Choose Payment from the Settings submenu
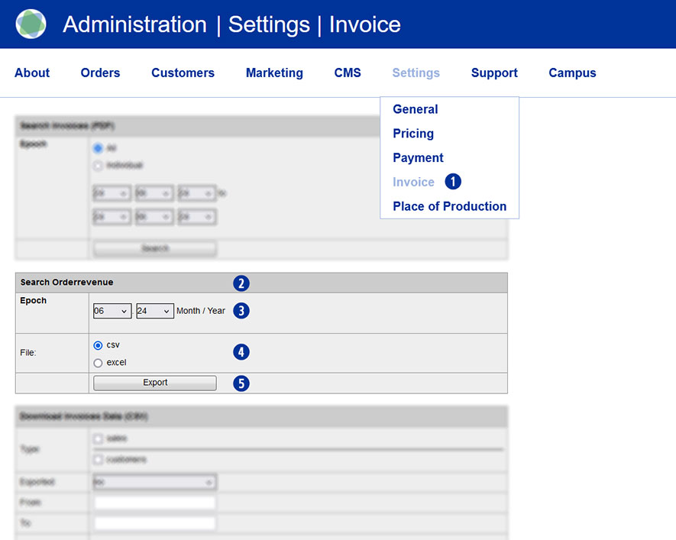Viewport: 676px width, 540px height. pyautogui.click(x=418, y=158)
